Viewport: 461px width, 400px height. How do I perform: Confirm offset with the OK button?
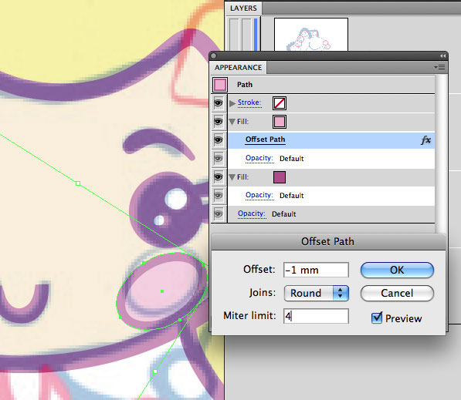click(397, 270)
